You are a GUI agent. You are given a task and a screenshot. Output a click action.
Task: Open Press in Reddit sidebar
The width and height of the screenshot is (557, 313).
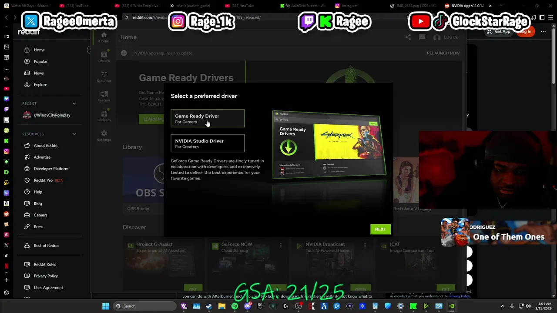pyautogui.click(x=38, y=226)
